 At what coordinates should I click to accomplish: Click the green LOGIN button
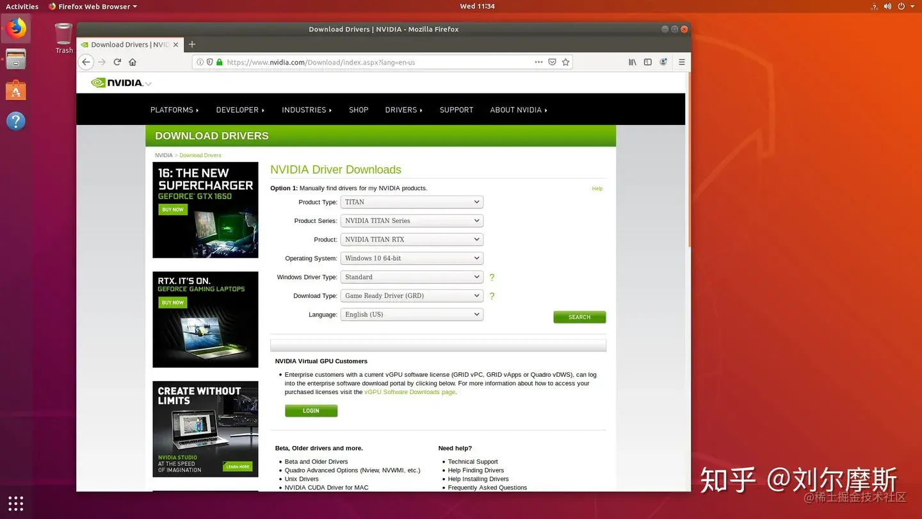tap(311, 411)
